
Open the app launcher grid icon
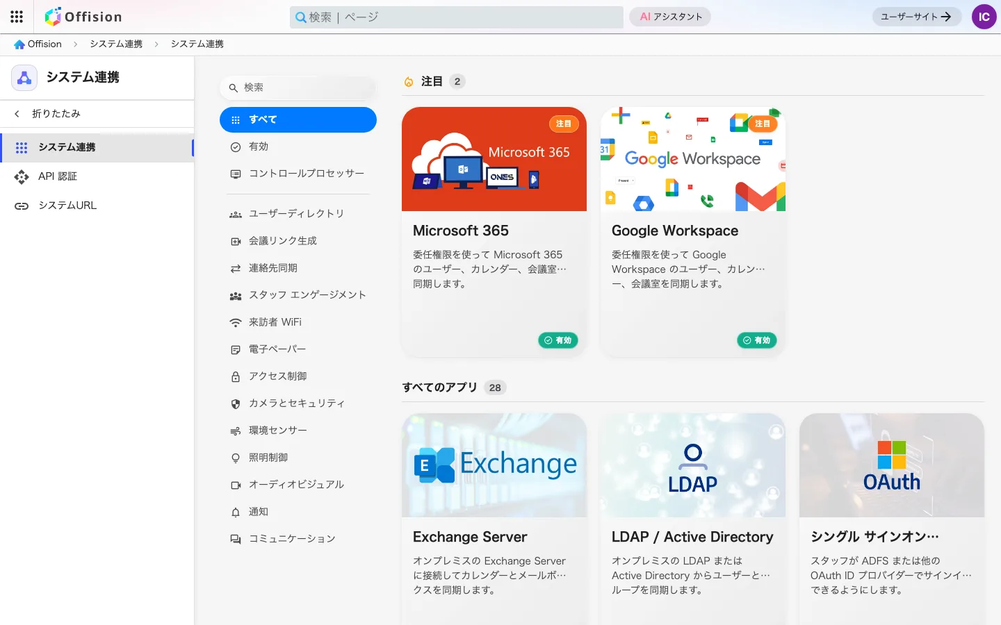coord(17,17)
